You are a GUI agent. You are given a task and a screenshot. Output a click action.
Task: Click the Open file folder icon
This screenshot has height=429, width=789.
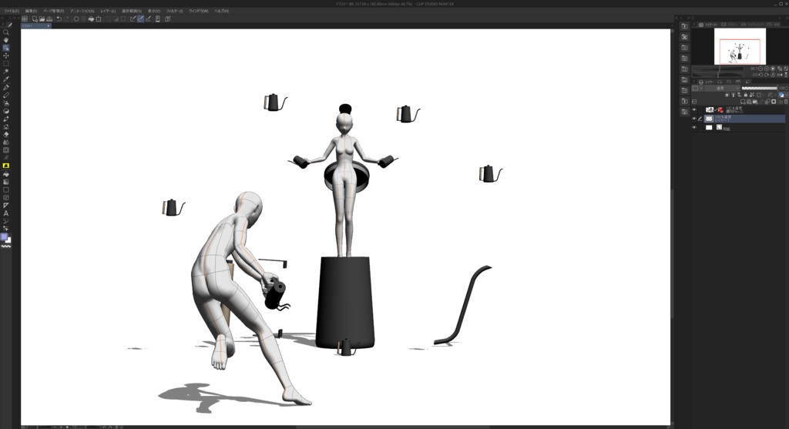42,18
